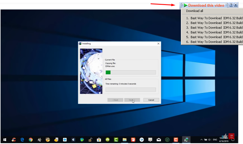The height and width of the screenshot is (144, 243).
Task: Close the Download this video panel
Action: coord(236,5)
